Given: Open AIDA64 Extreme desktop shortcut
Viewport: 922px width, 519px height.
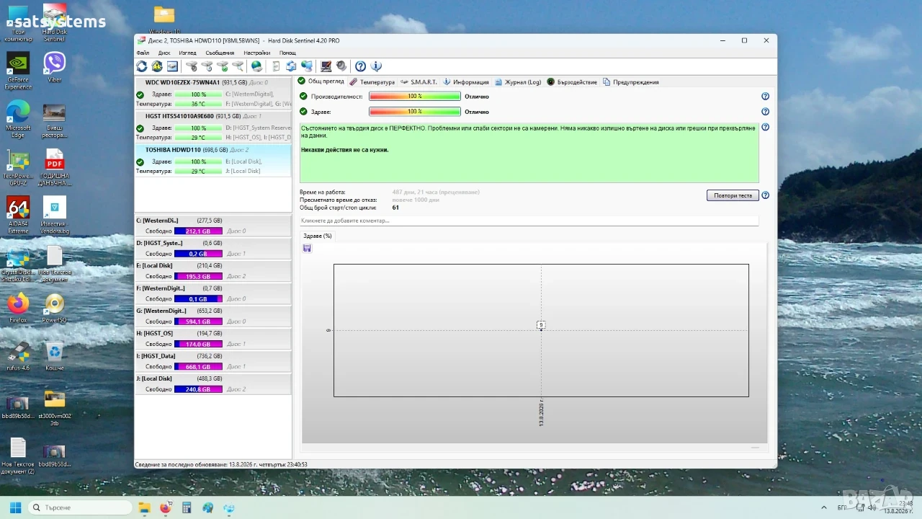Looking at the screenshot, I should (x=18, y=215).
